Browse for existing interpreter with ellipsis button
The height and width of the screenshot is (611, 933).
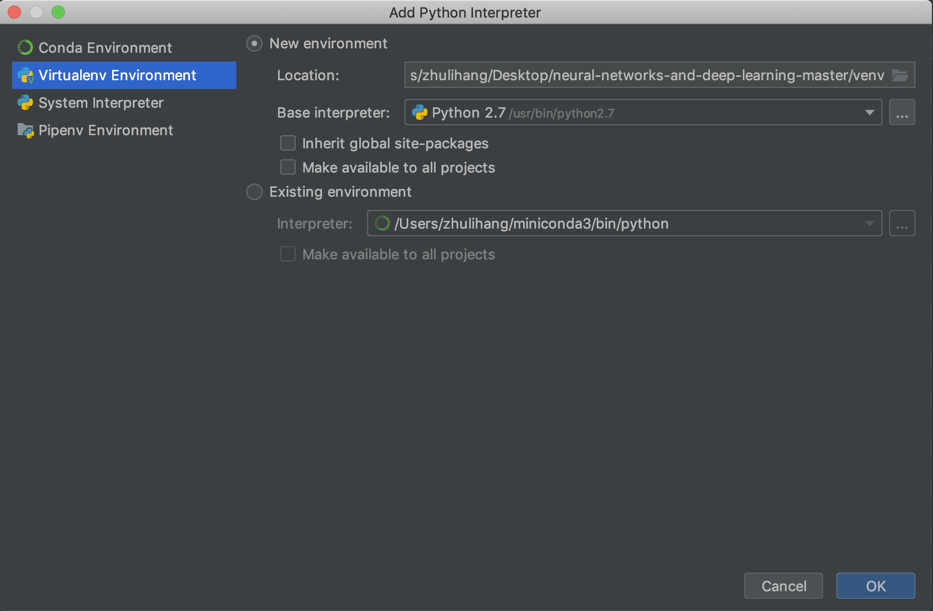click(902, 224)
